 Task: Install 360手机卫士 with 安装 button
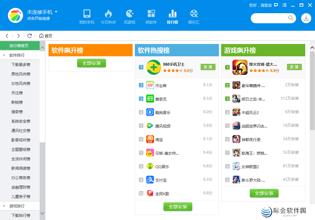click(208, 67)
